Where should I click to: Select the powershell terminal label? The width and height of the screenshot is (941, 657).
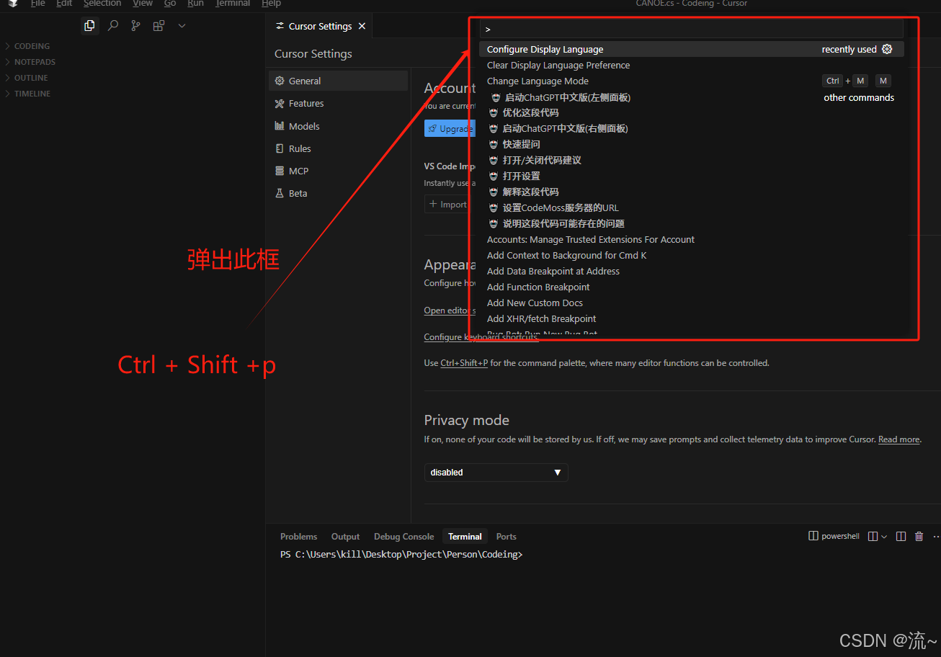(834, 536)
